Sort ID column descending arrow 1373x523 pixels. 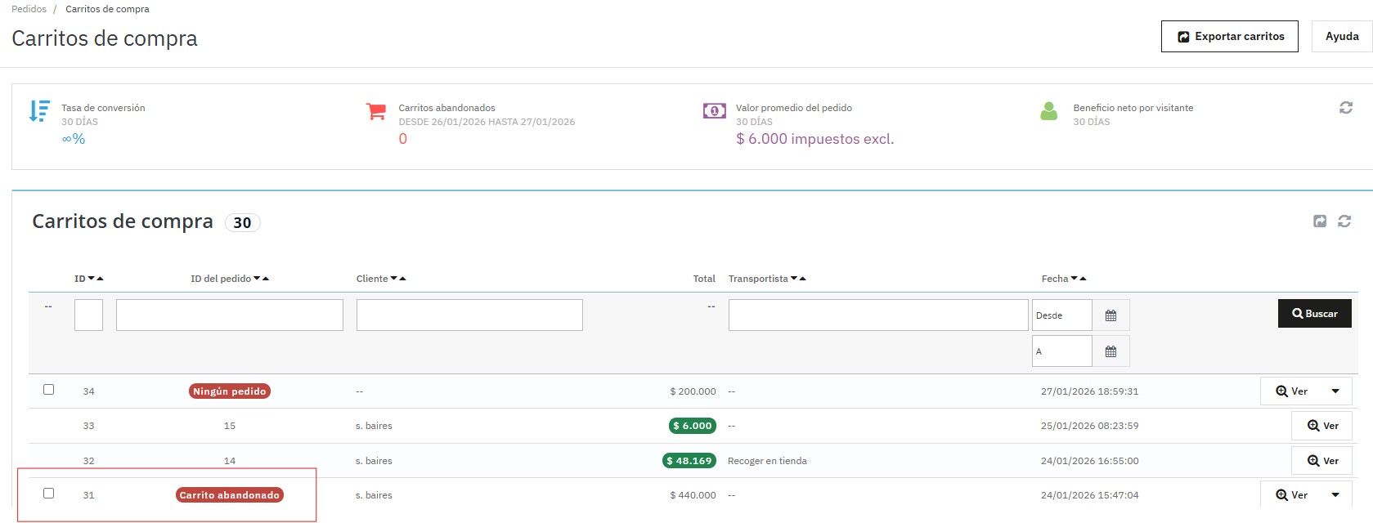pos(91,279)
